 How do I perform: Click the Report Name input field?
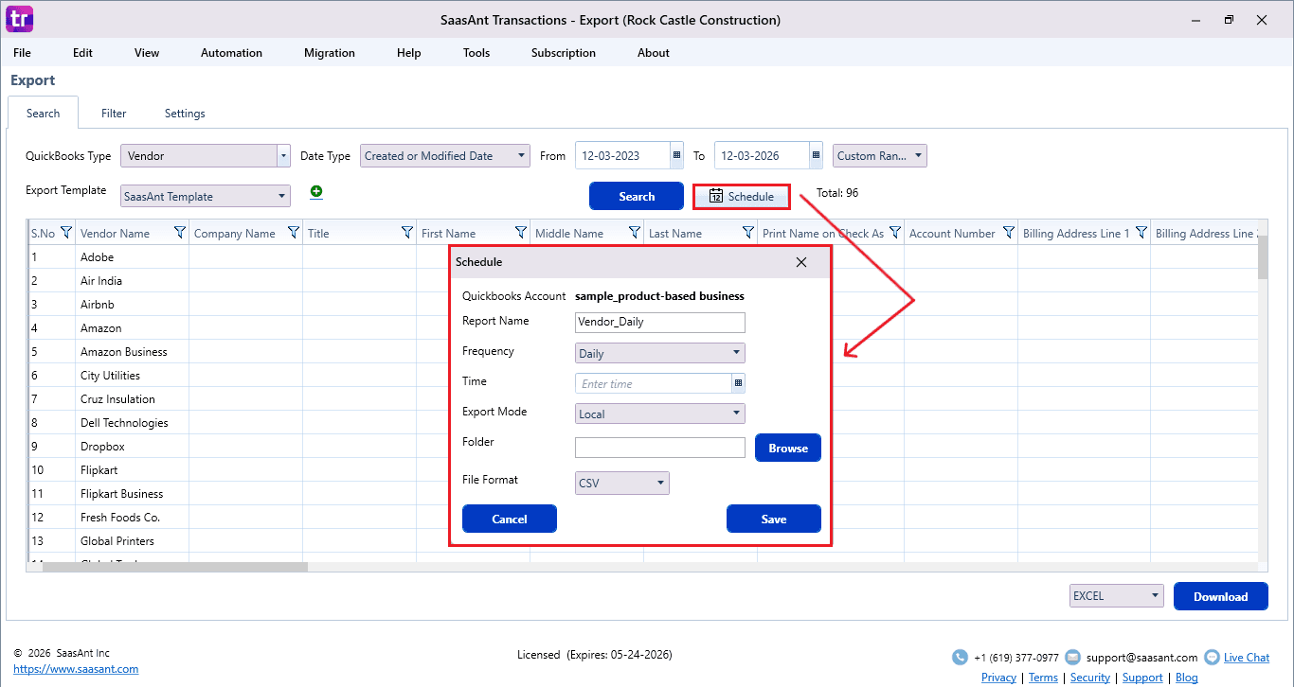(x=660, y=323)
